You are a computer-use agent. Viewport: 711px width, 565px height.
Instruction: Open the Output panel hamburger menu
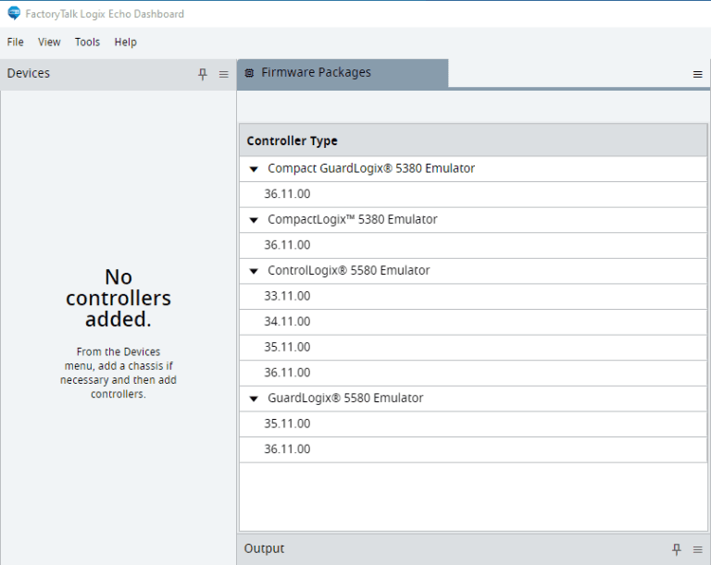tap(698, 549)
